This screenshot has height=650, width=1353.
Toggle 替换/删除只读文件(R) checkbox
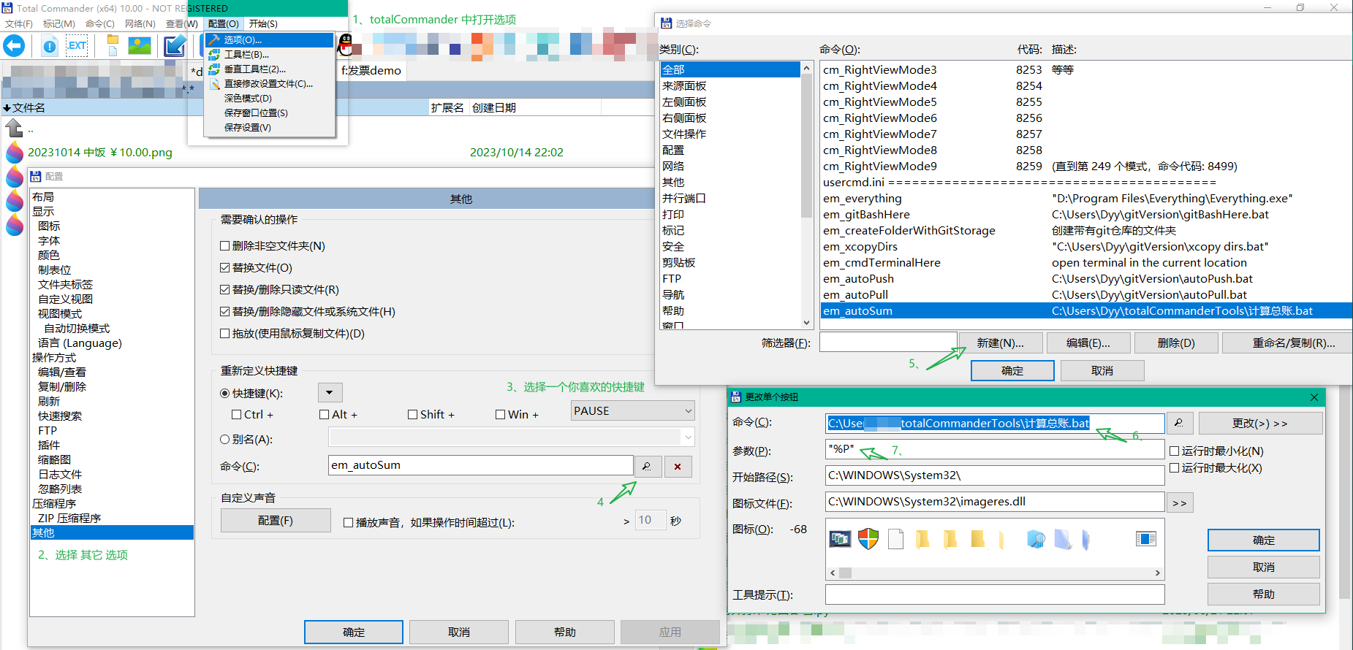(225, 290)
